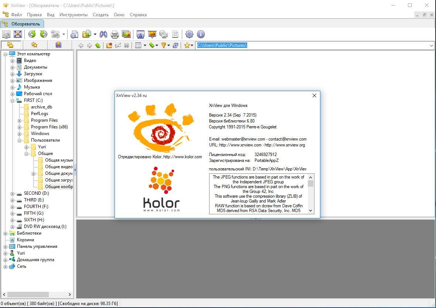Open file properties icon in toolbar
This screenshot has height=308, width=436.
pos(74,34)
